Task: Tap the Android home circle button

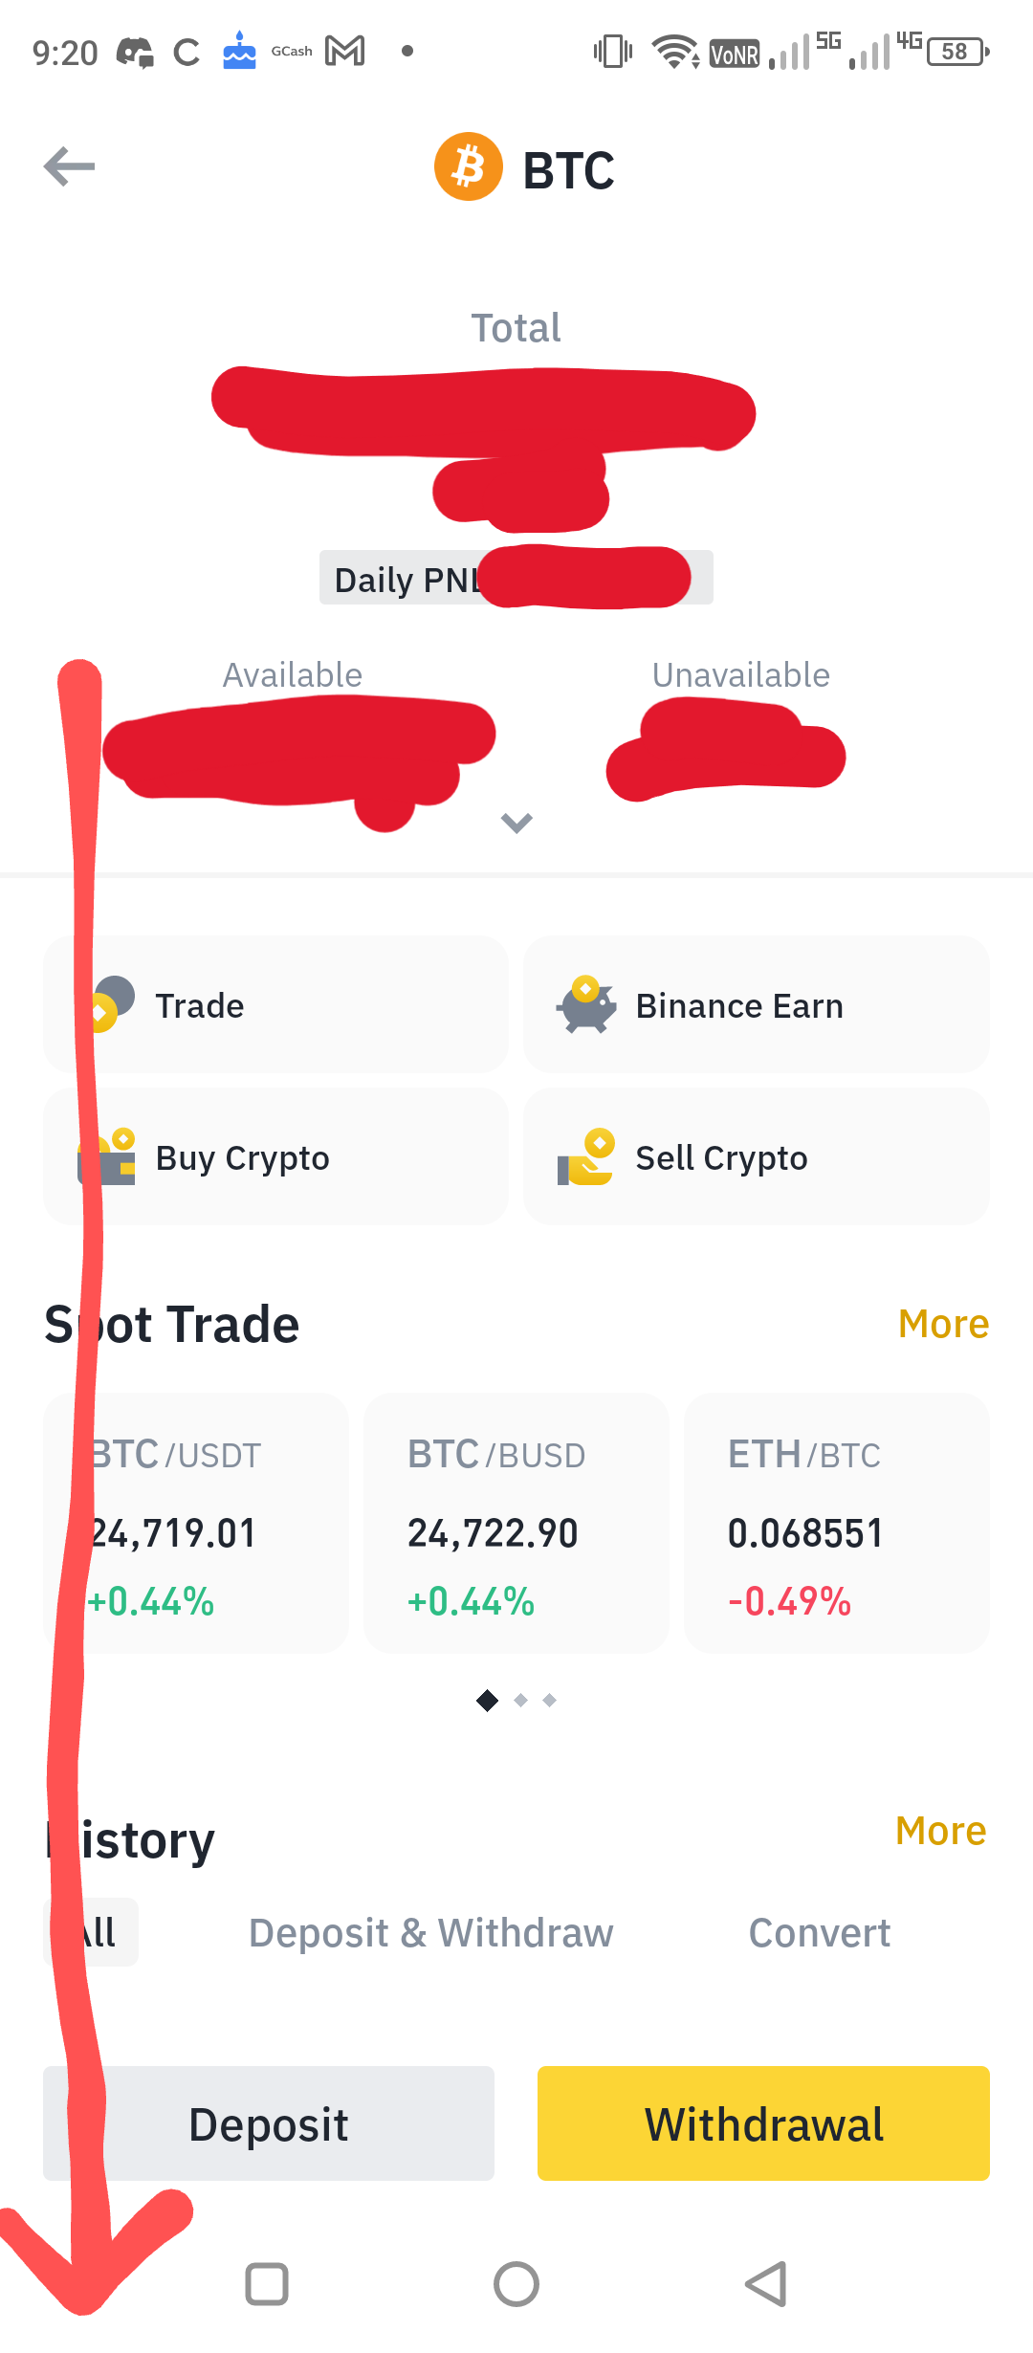Action: point(516,2284)
